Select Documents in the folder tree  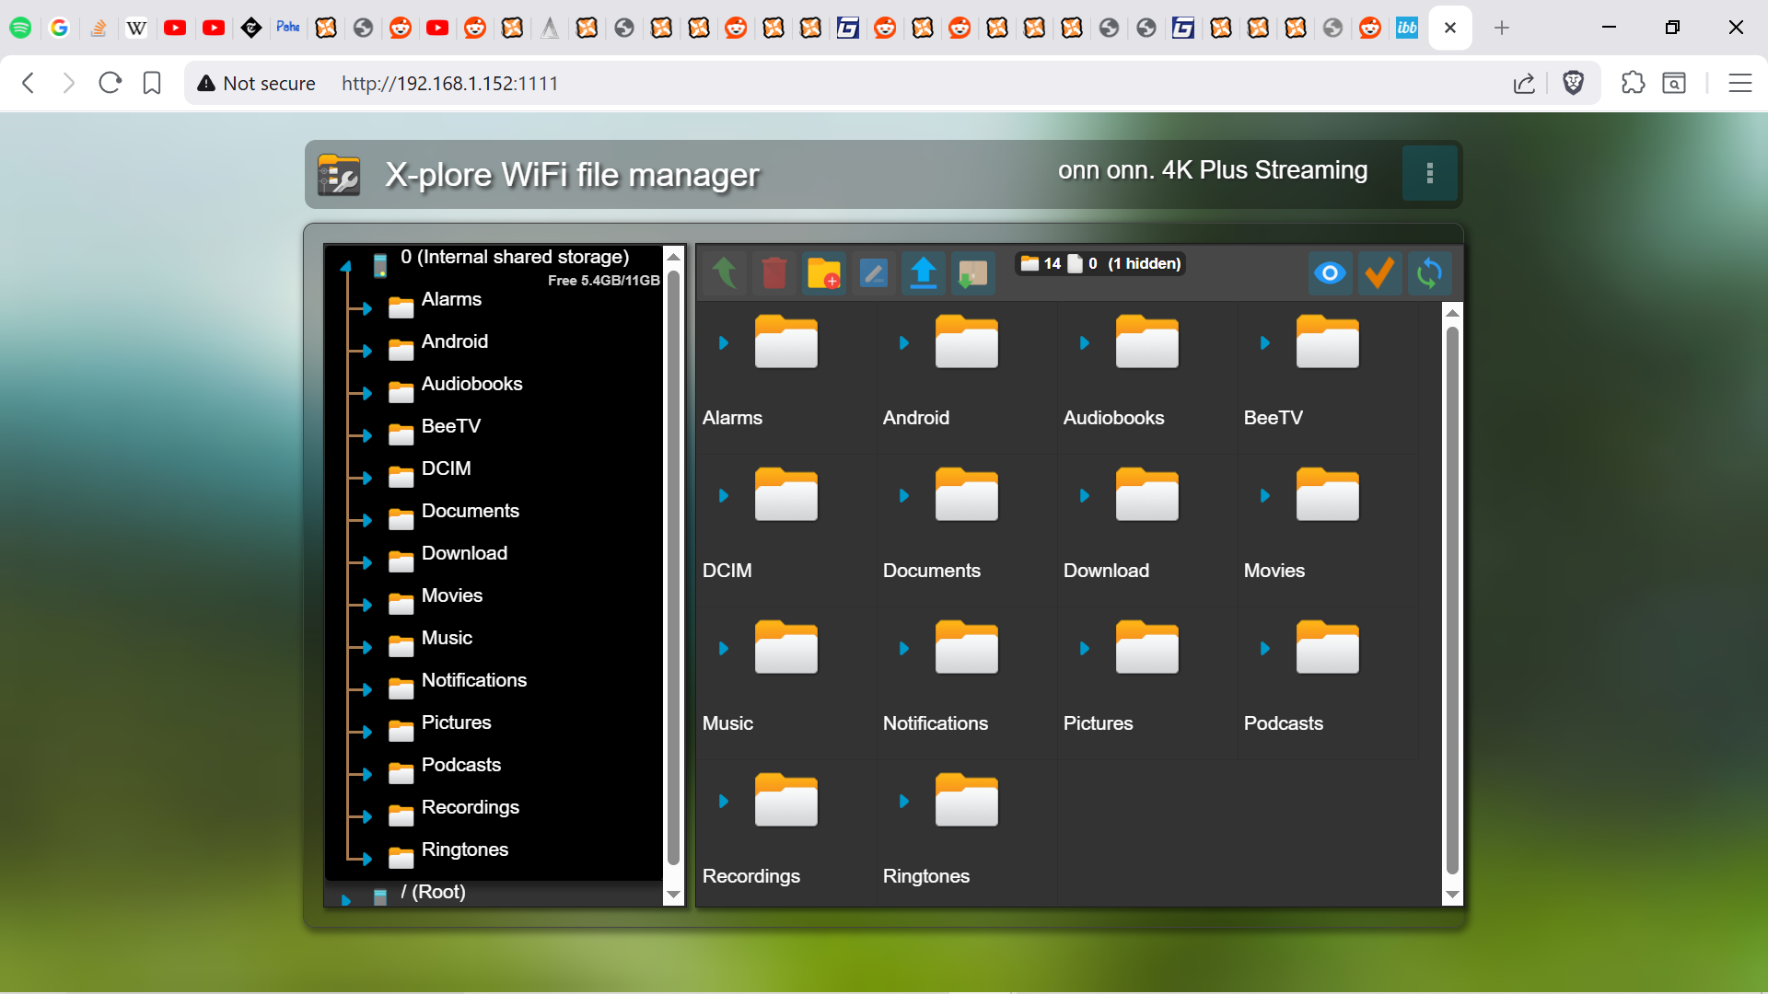point(470,511)
